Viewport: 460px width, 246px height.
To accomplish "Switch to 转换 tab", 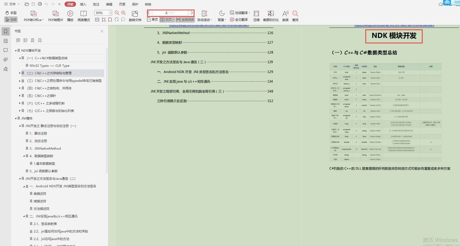I will click(x=148, y=4).
